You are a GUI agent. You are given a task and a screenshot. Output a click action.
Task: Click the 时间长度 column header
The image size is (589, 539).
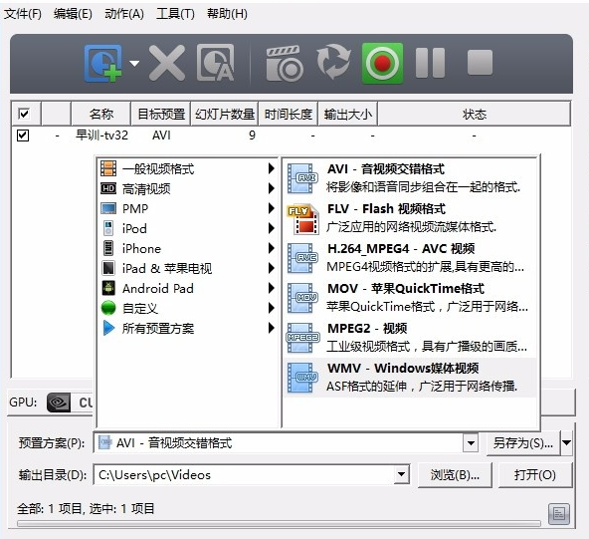point(289,114)
